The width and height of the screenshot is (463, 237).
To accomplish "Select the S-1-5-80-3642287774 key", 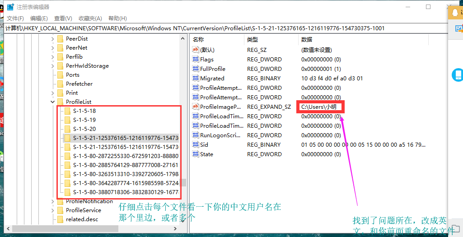I will point(126,183).
